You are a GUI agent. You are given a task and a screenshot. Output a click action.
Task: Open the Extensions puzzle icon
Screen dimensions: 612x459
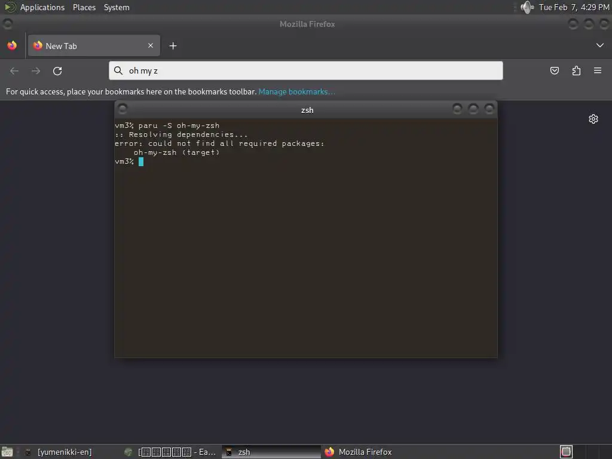click(x=576, y=71)
